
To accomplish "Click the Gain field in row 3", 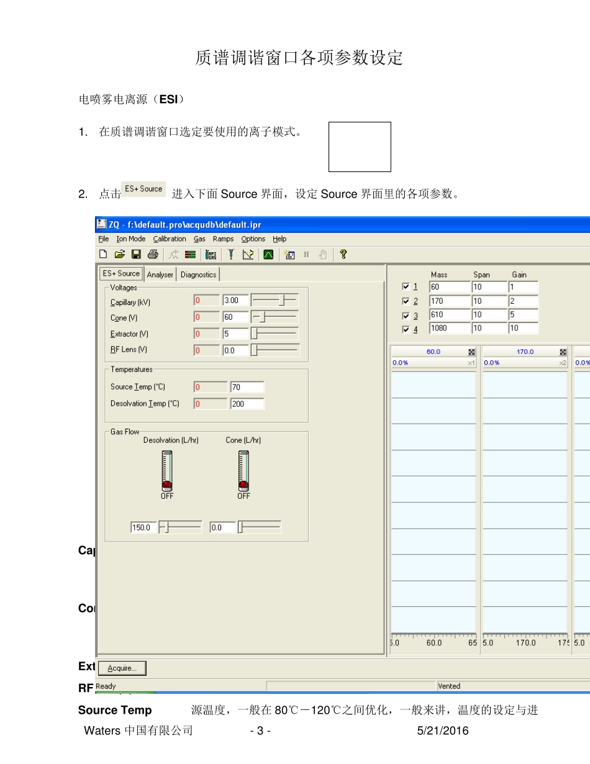I will 523,315.
